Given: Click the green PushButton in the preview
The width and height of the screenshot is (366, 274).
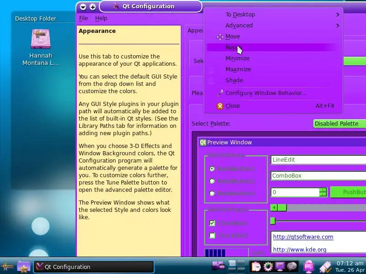Looking at the screenshot, I should click(x=348, y=192).
